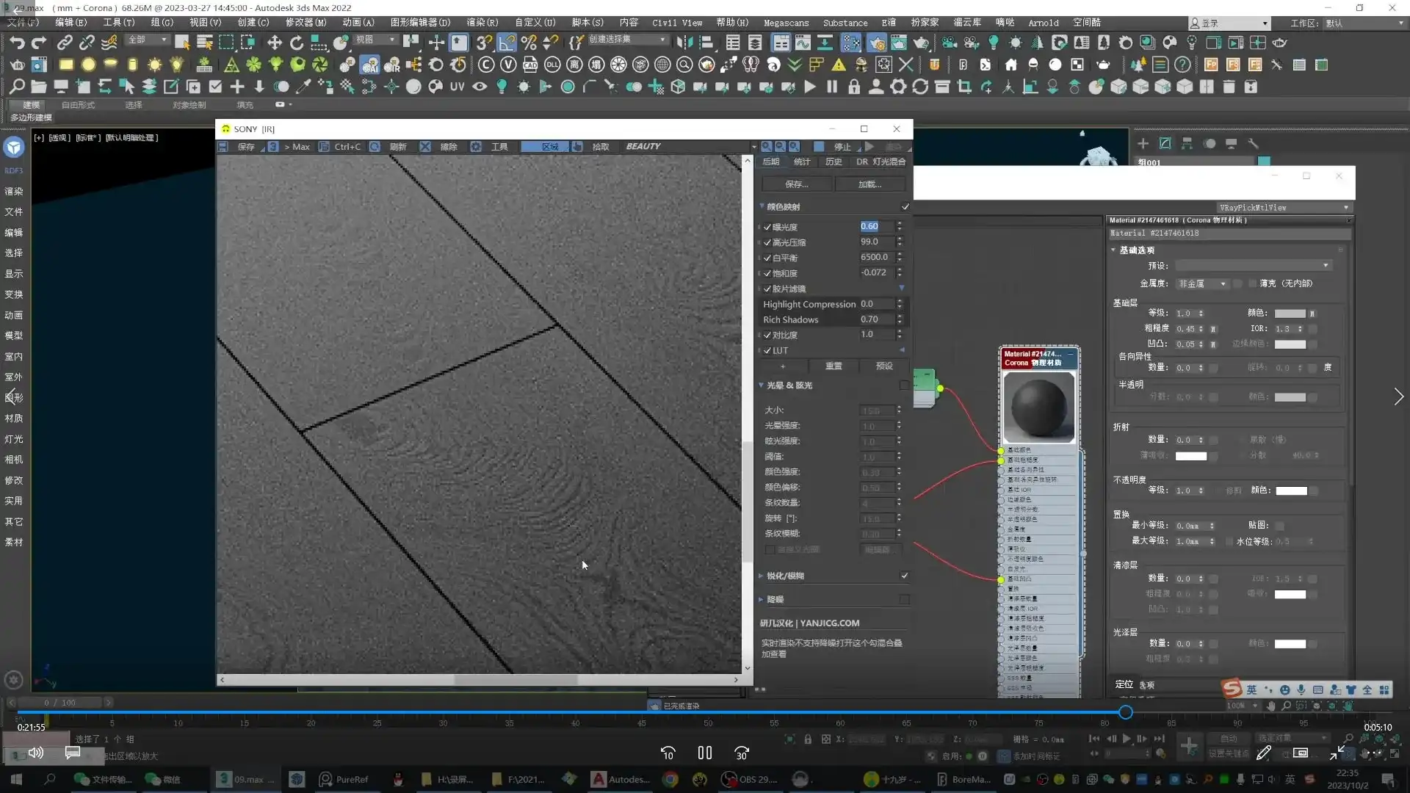The height and width of the screenshot is (793, 1410).
Task: Open OBS from the Windows taskbar
Action: click(749, 779)
